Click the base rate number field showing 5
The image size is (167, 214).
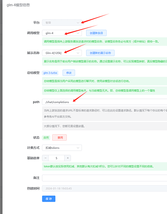[57, 158]
